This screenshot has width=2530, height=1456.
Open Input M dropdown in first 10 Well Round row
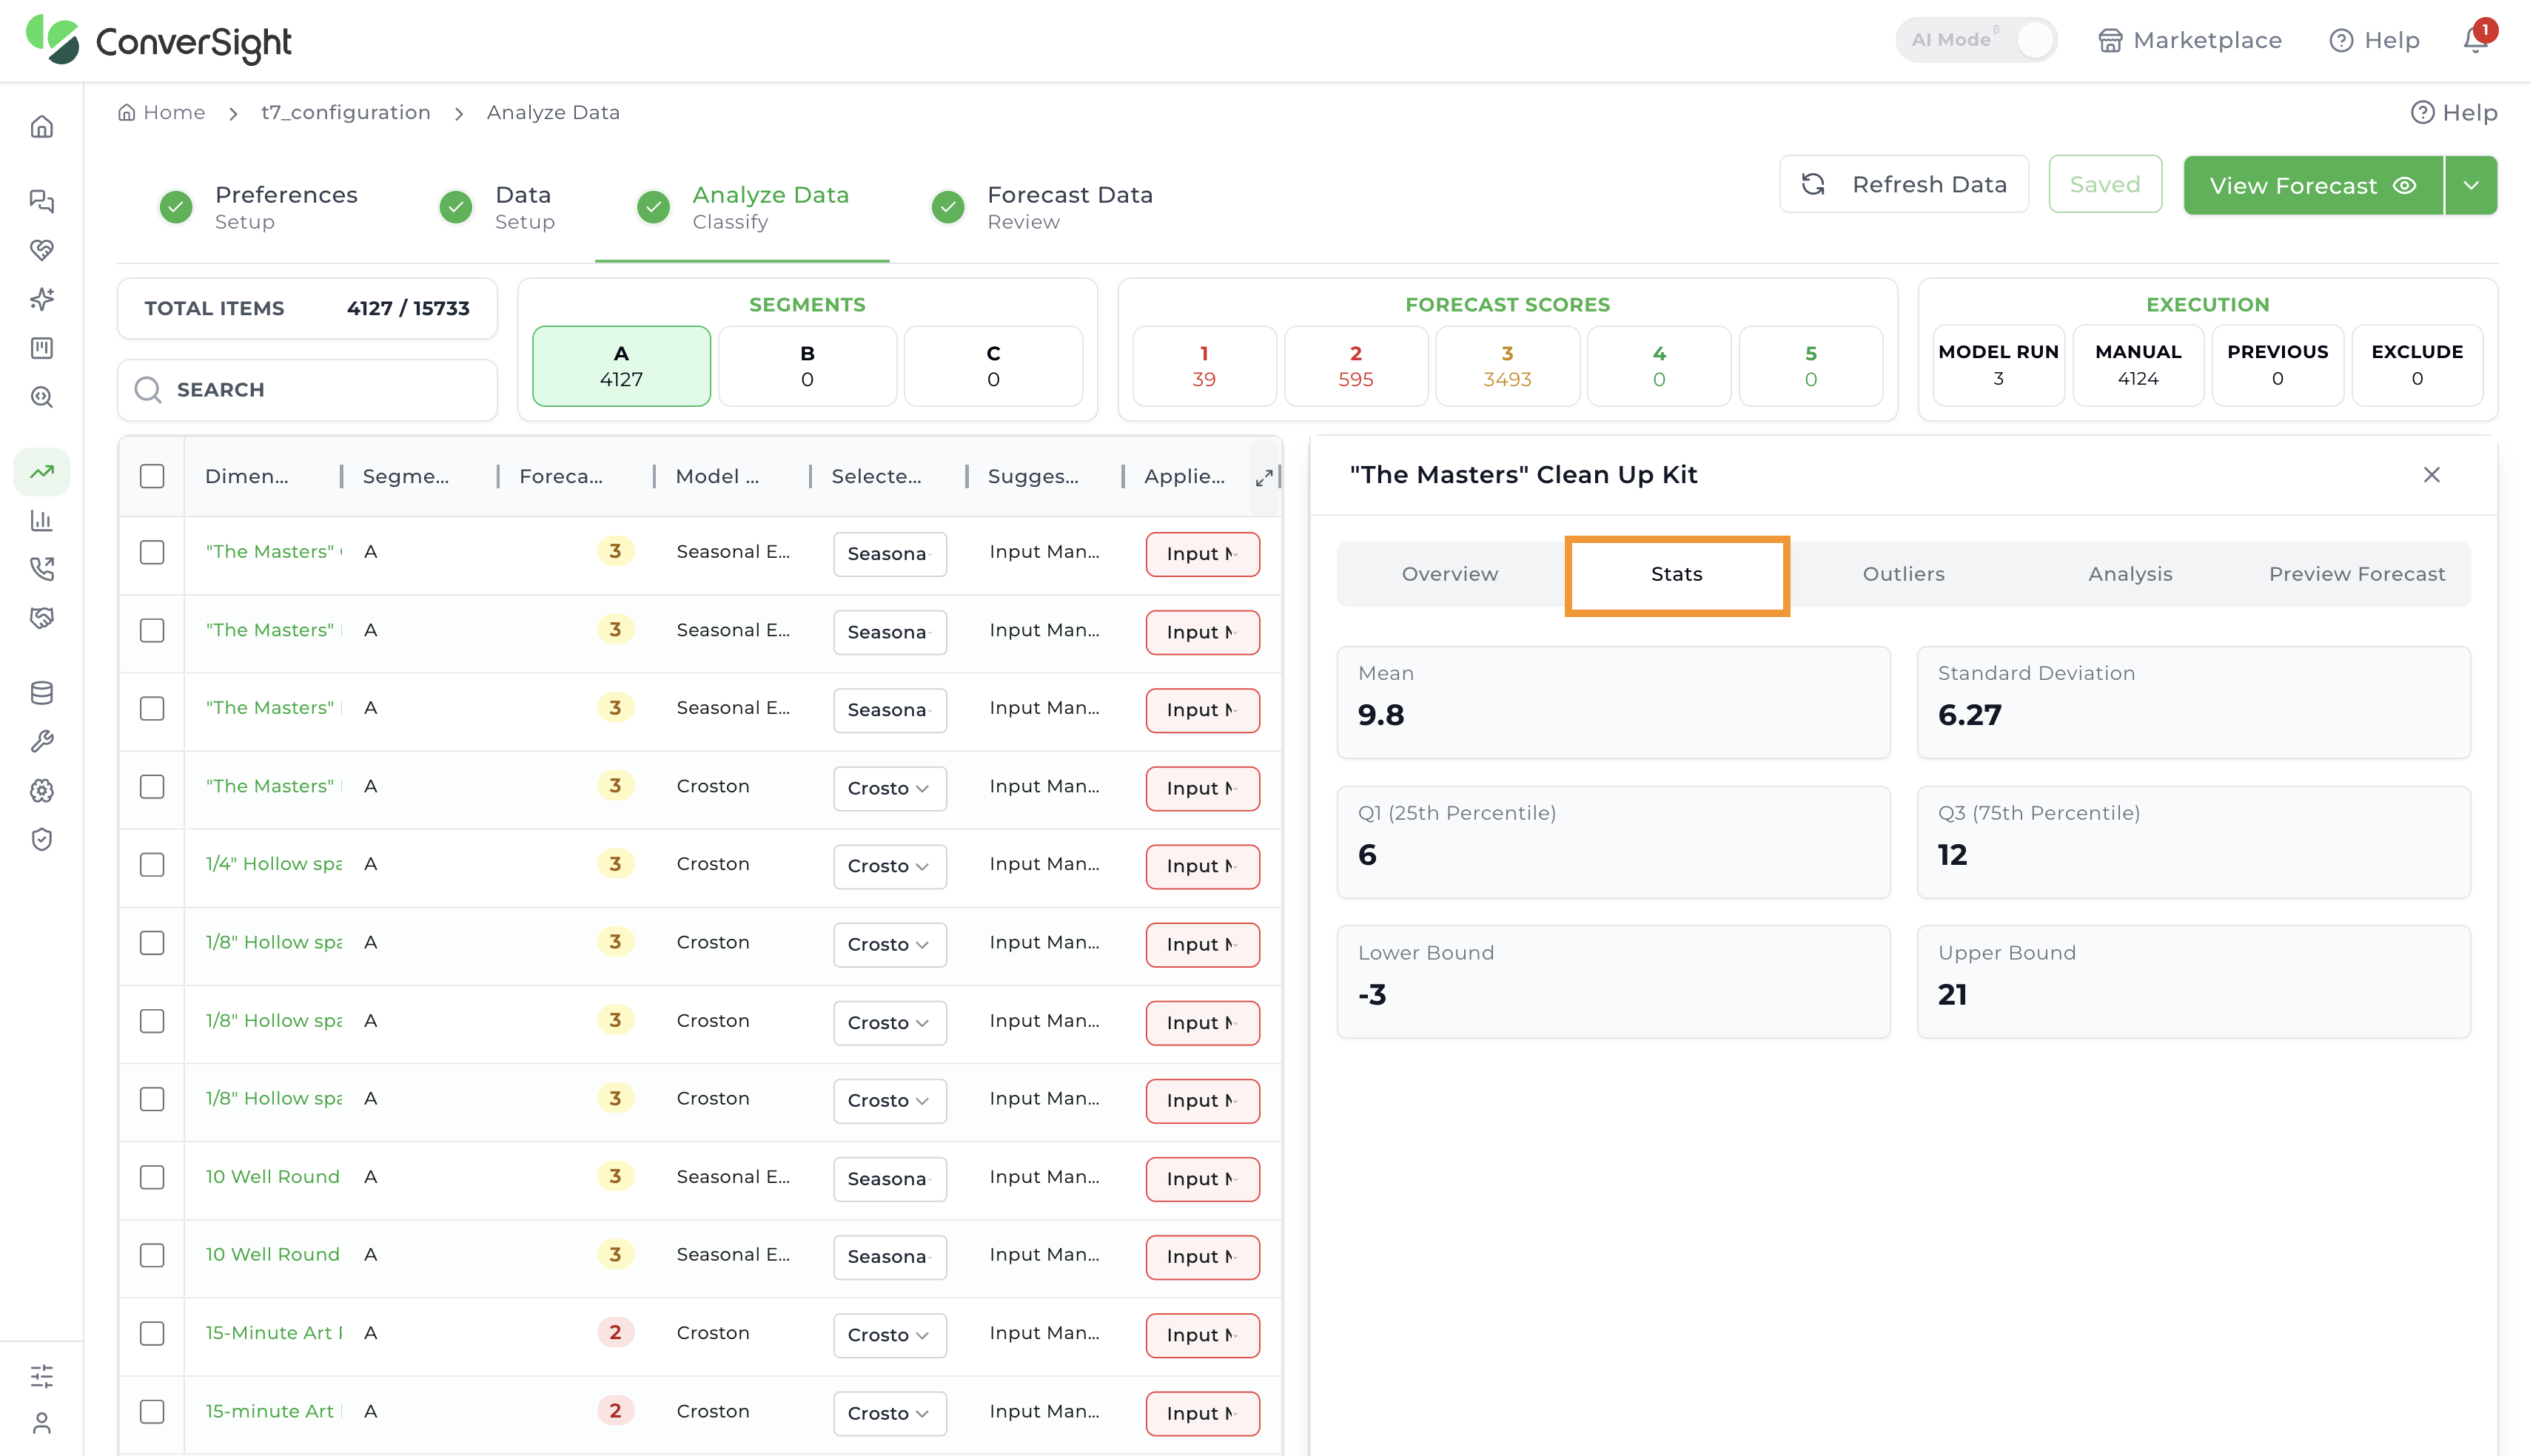coord(1201,1179)
